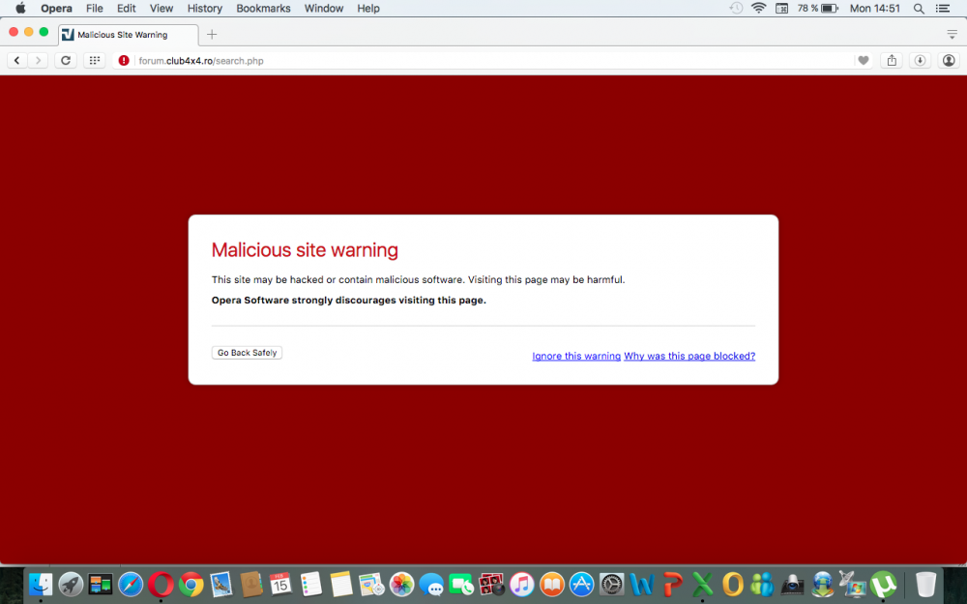Reload the current page
Viewport: 967px width, 604px height.
coord(65,59)
